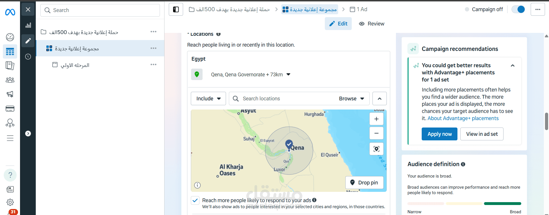The height and width of the screenshot is (215, 549).
Task: Open the Qena radius dropdown arrow
Action: coord(288,74)
